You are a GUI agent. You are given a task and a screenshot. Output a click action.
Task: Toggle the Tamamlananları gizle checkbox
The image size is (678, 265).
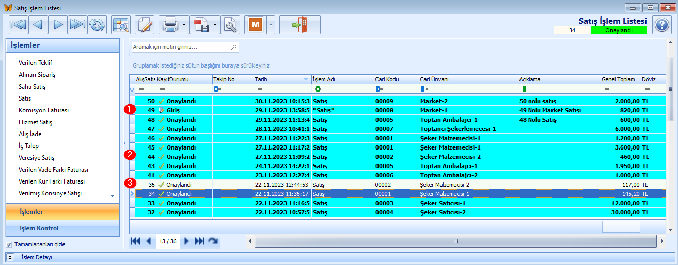(9, 244)
